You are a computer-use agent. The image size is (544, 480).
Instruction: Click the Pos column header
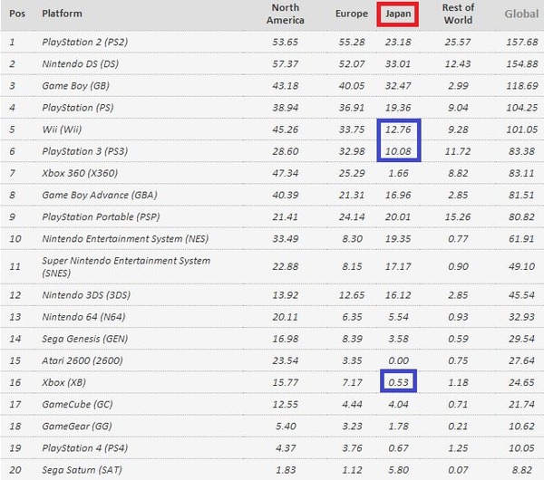point(17,14)
